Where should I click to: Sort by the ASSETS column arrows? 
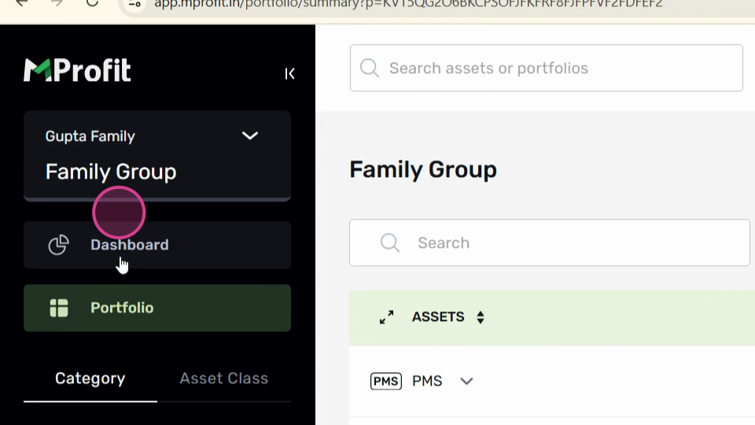pos(480,317)
